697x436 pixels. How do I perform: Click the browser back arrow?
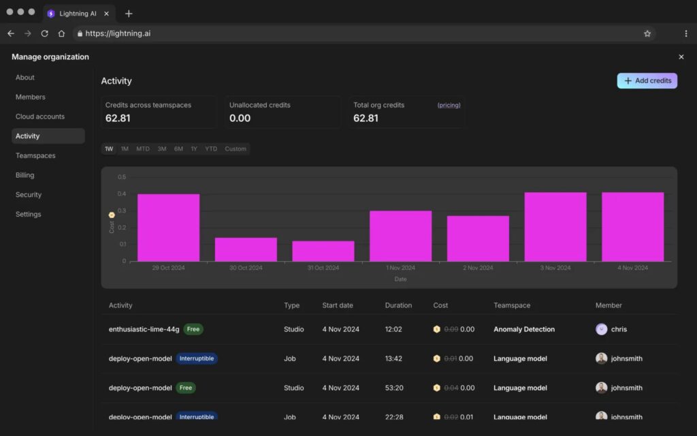coord(11,33)
